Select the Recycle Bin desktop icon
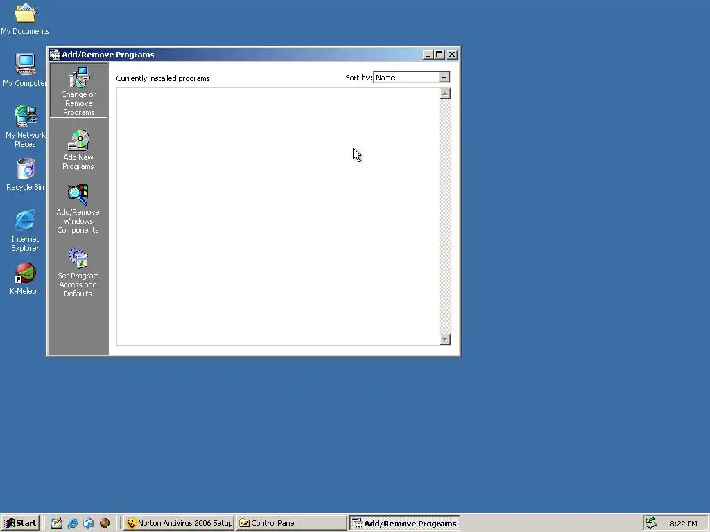710x532 pixels. (x=25, y=174)
